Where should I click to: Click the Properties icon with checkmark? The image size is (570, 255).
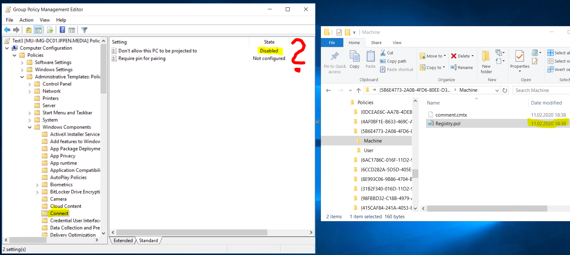point(520,56)
